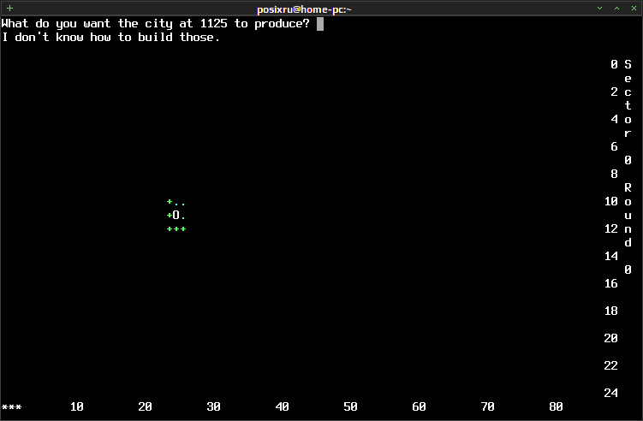This screenshot has width=643, height=421.
Task: Click column label 70 on the bottom axis
Action: (x=487, y=406)
